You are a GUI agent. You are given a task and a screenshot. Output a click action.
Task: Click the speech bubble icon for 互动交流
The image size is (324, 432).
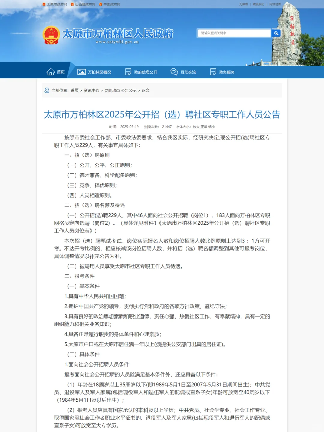click(173, 72)
